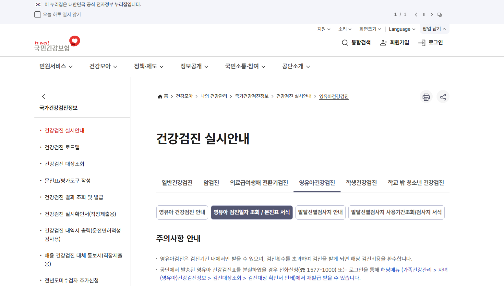Click 국가건강검진정보 sidebar heading

[x=58, y=108]
